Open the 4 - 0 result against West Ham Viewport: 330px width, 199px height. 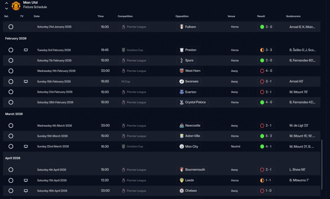(x=266, y=71)
